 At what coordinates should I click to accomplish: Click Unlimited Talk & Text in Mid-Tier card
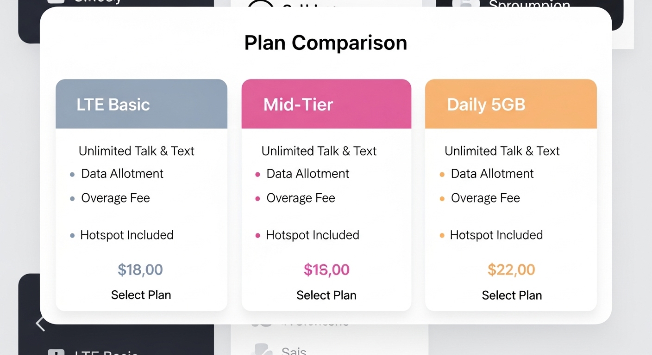(x=319, y=151)
